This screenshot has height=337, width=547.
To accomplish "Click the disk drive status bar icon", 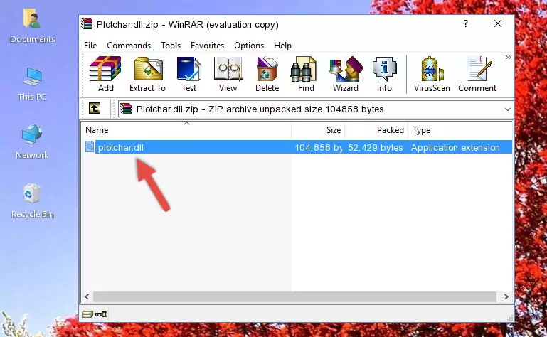I will [87, 314].
